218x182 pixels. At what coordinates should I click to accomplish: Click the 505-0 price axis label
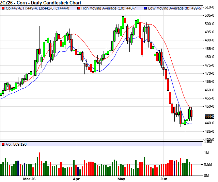[209, 16]
